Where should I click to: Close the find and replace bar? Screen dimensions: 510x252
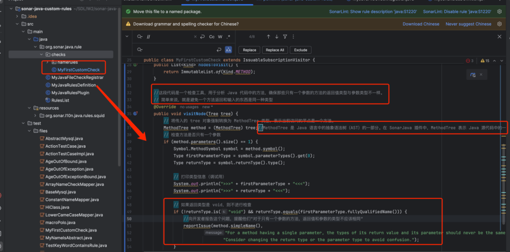[499, 36]
